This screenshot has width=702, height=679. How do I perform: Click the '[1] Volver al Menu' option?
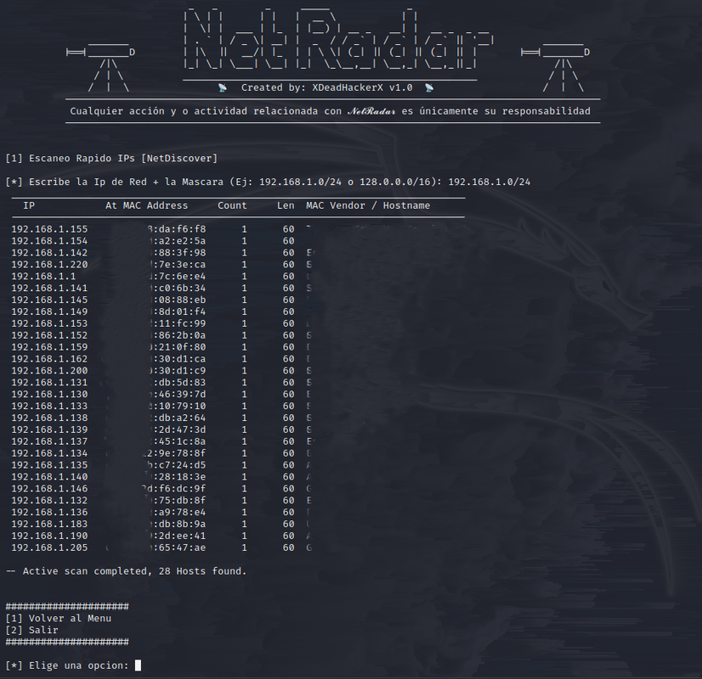[x=58, y=619]
